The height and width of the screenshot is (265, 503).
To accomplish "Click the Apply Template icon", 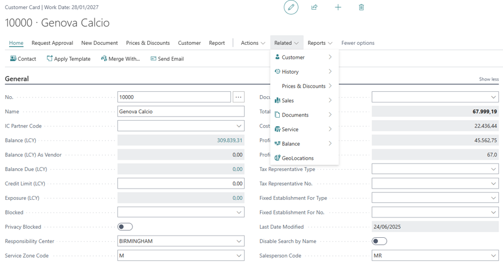I will click(x=50, y=58).
